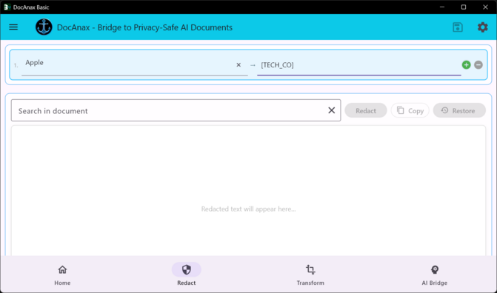Screen dimensions: 497x293
Task: Select the Redact tab in the bottom bar
Action: 187,275
